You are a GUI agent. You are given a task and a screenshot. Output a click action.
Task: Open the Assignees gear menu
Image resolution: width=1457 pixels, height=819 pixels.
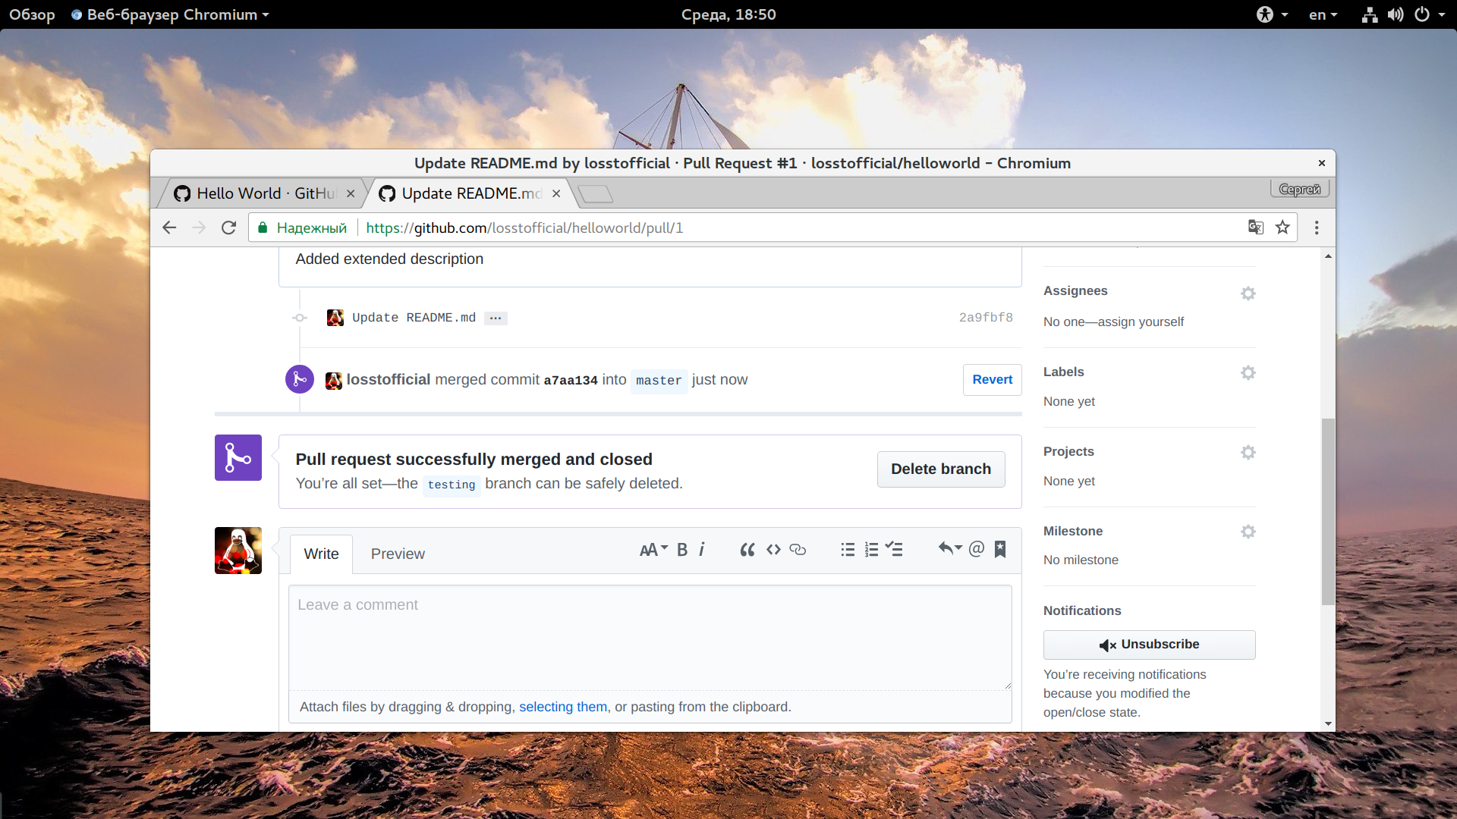pos(1248,293)
